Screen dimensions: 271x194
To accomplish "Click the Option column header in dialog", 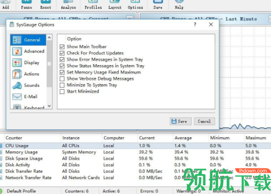I will click(x=74, y=39).
